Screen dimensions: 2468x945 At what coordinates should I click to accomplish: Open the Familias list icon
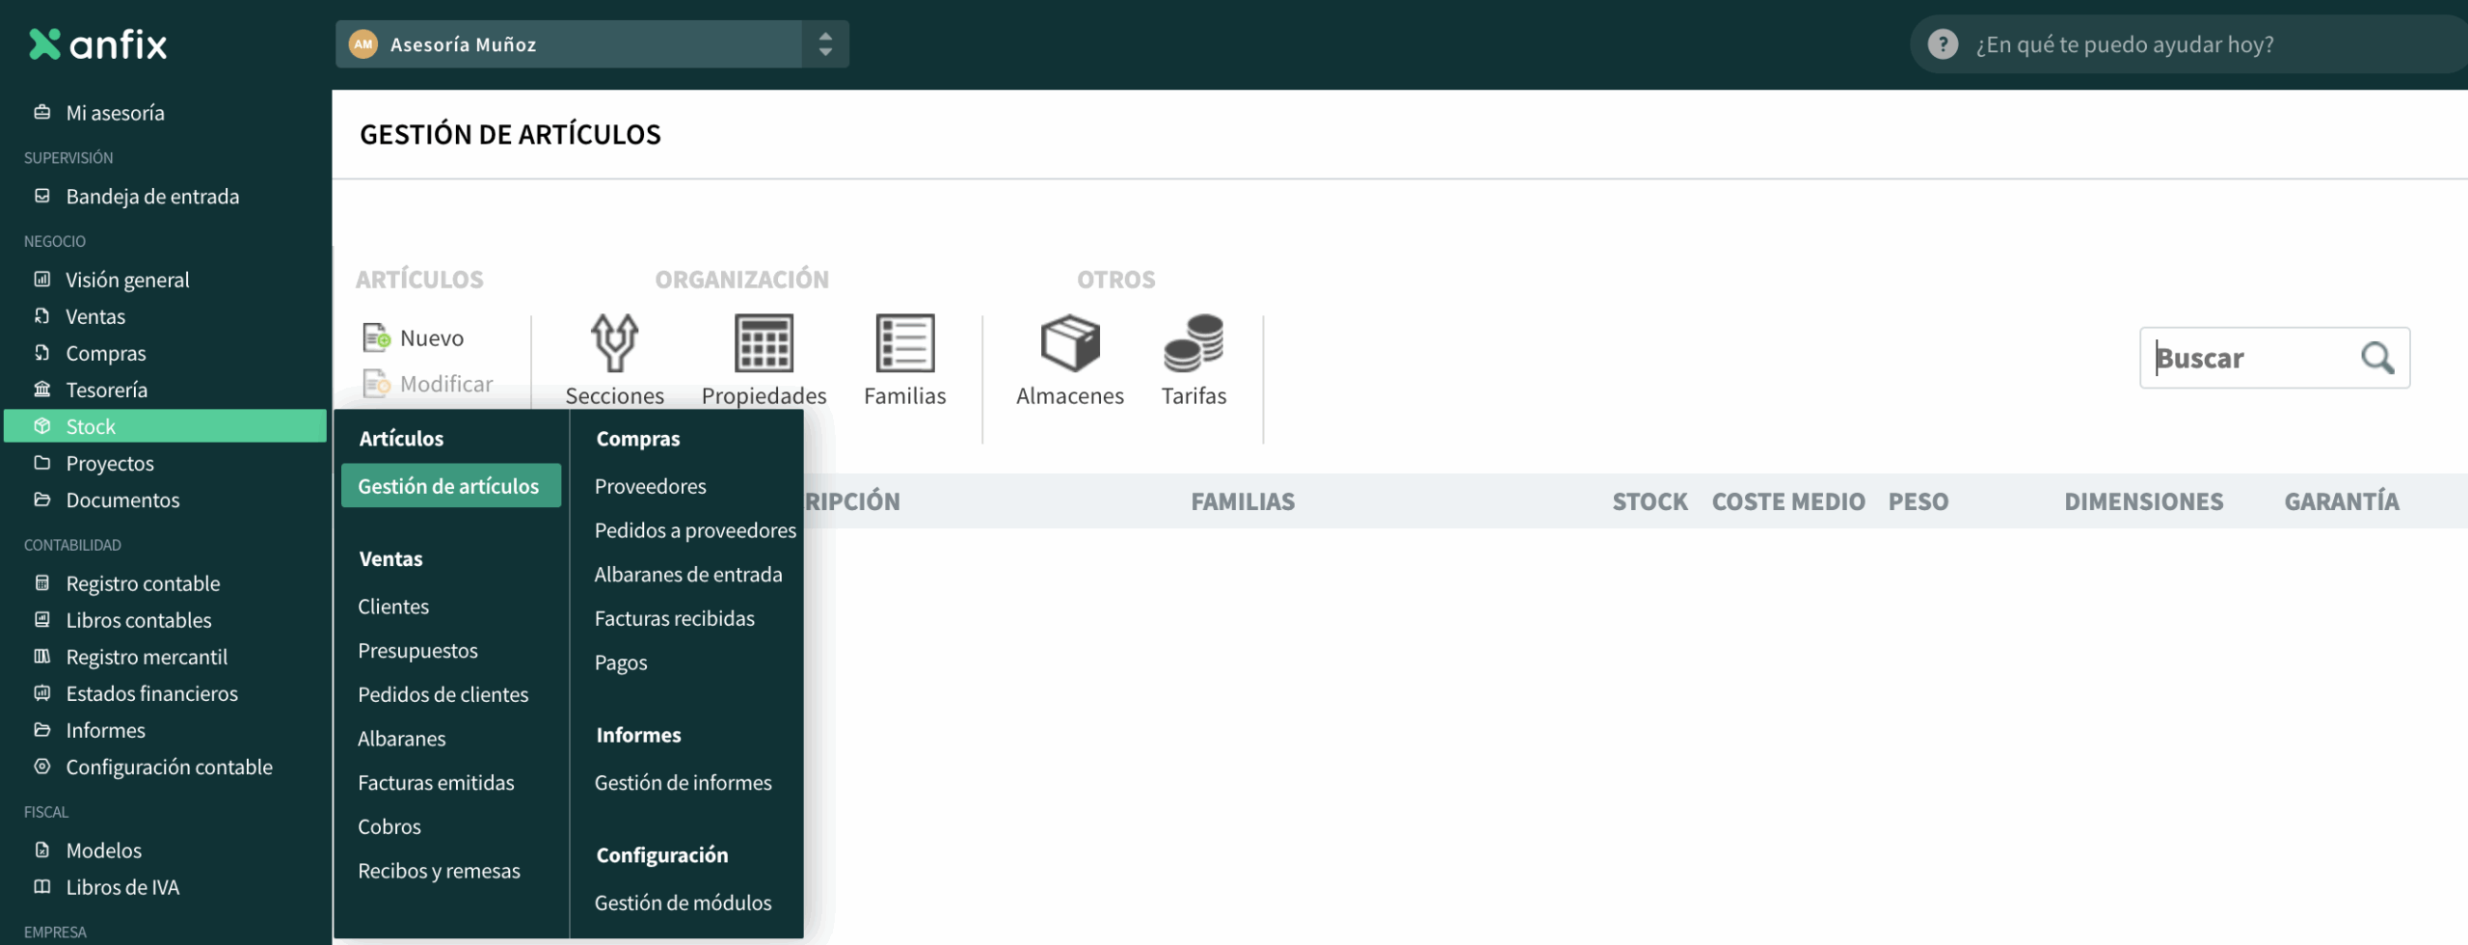(904, 343)
